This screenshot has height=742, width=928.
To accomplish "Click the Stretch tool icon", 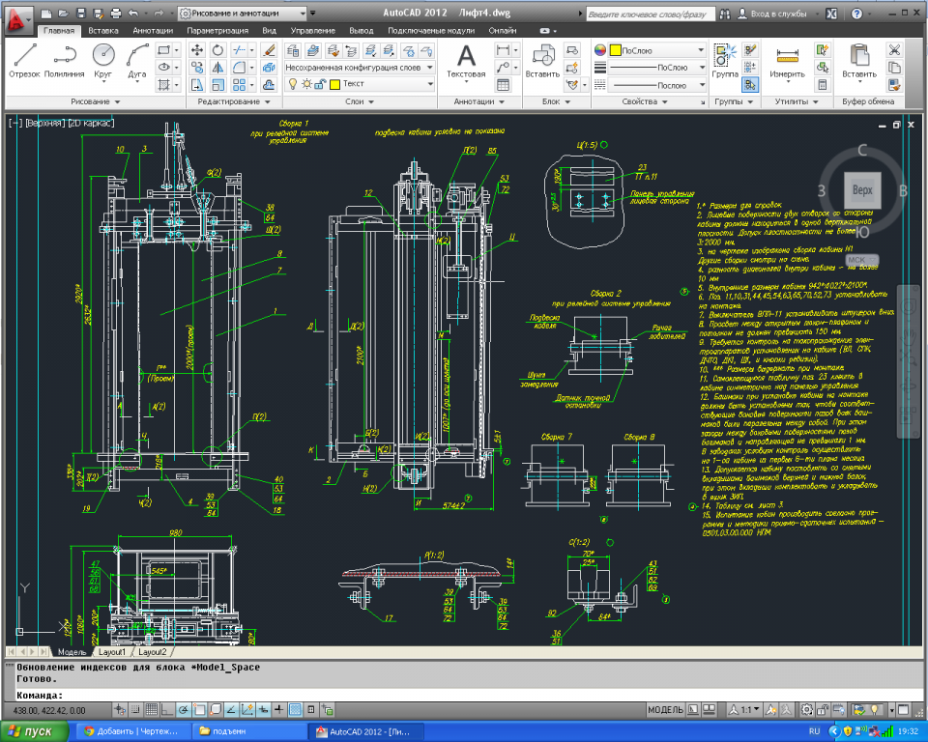I will pyautogui.click(x=197, y=85).
